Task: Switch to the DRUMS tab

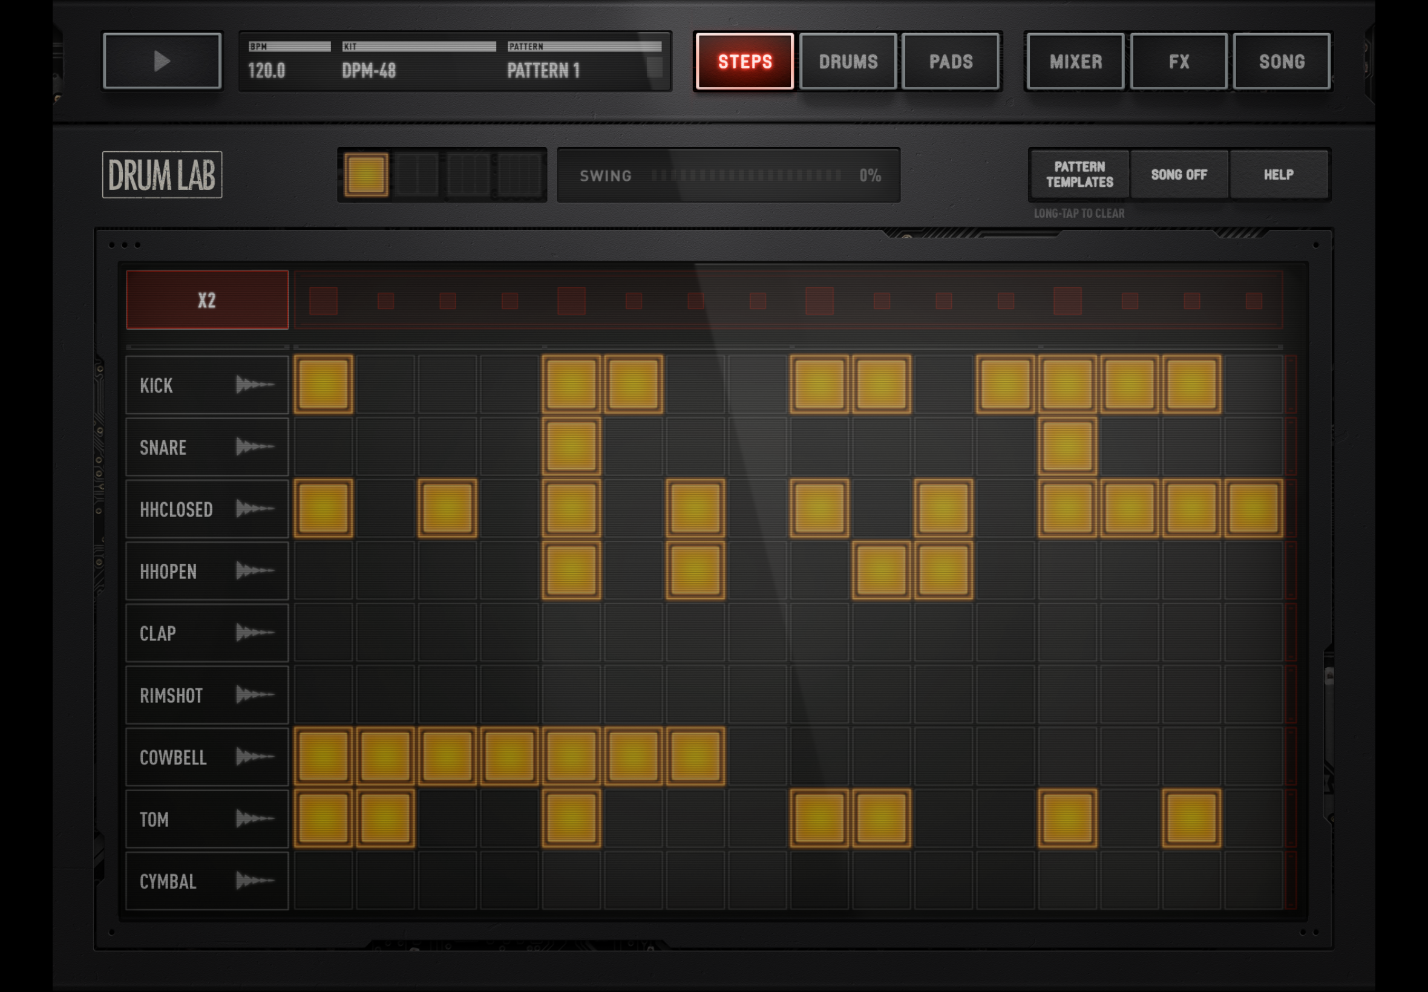Action: [x=848, y=62]
